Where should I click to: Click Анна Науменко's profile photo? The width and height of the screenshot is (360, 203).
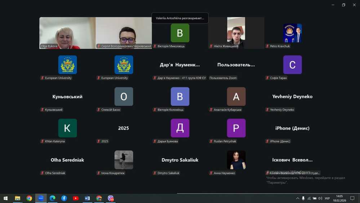236,160
